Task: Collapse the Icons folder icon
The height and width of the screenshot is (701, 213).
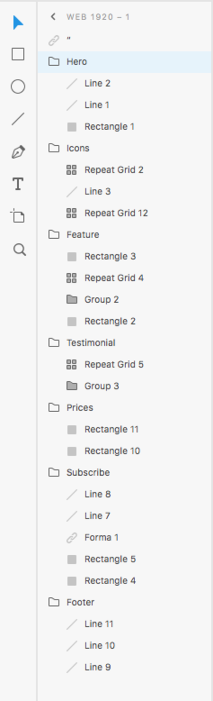Action: pos(54,148)
